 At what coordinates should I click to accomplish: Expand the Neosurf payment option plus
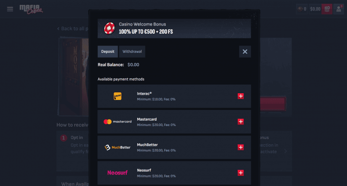click(240, 173)
